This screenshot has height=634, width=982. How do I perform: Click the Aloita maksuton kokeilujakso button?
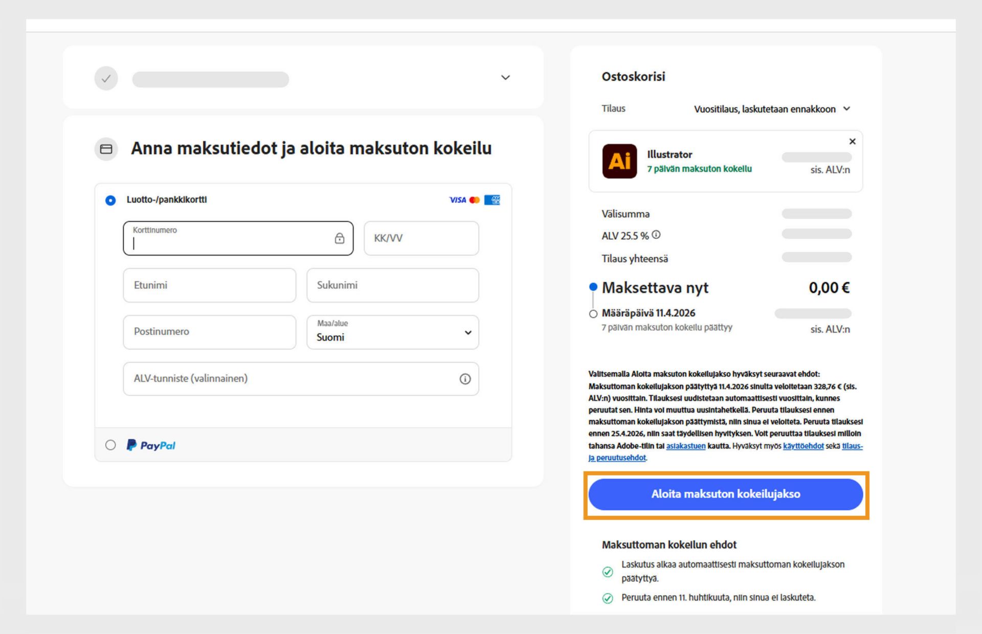click(x=725, y=494)
